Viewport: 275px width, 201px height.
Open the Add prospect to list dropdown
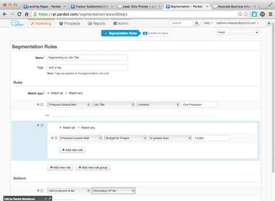tap(69, 191)
